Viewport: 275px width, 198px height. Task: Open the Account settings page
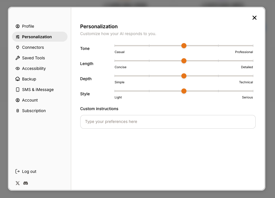(x=30, y=100)
